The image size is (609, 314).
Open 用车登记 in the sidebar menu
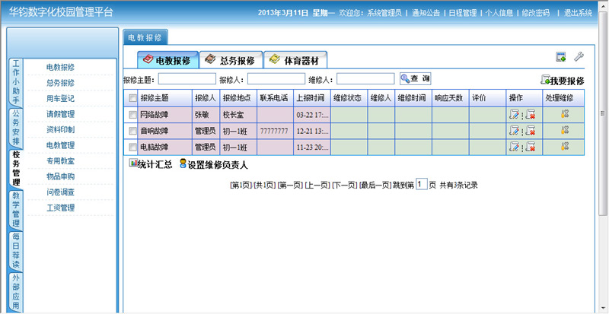60,98
